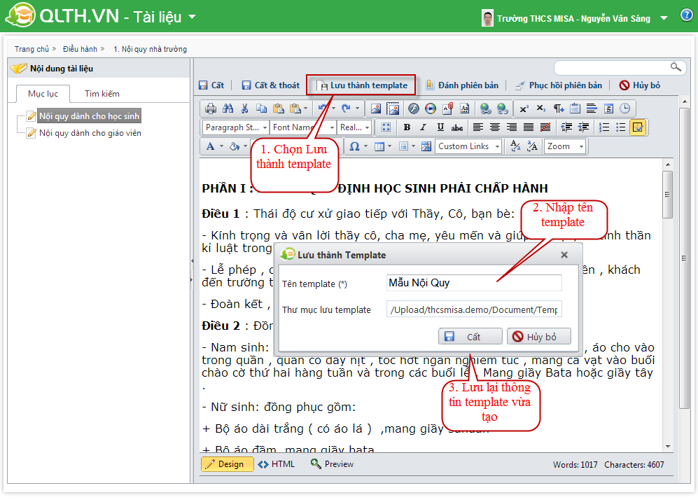
Task: Toggle Strikethrough formatting
Action: click(457, 127)
